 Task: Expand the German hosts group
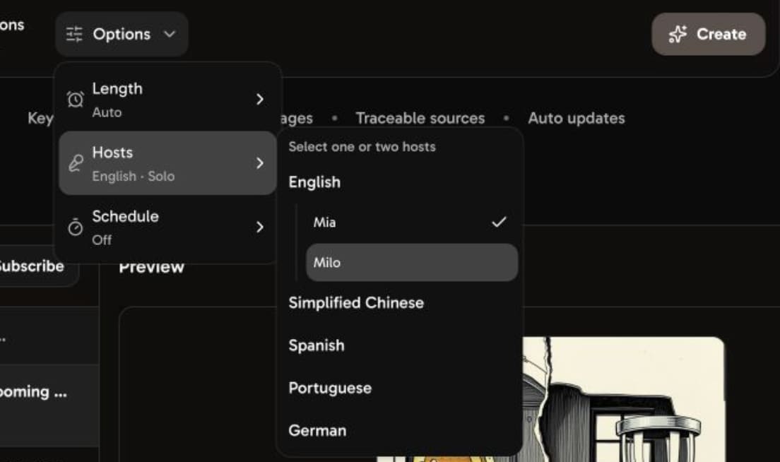[317, 431]
